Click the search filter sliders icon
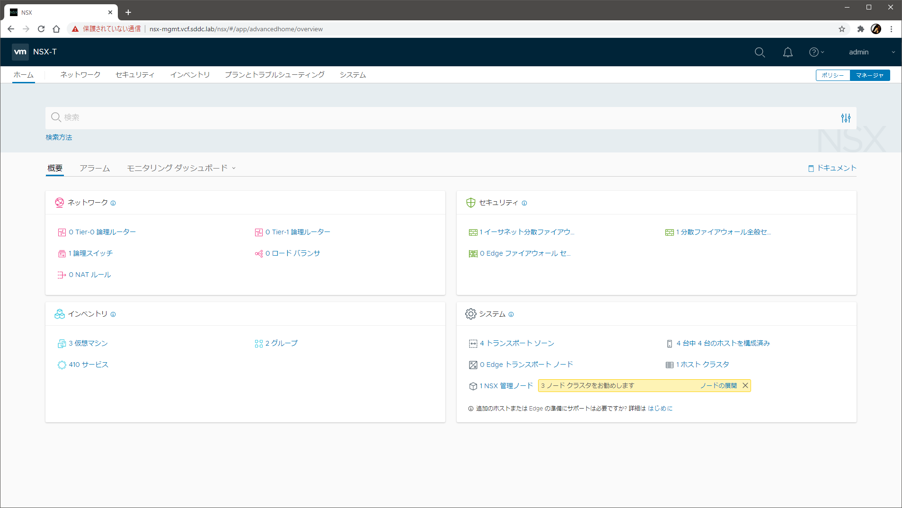902x508 pixels. click(x=846, y=118)
